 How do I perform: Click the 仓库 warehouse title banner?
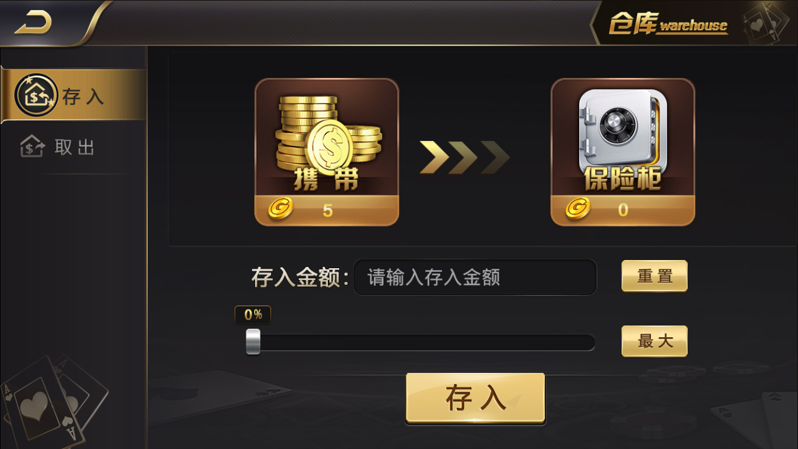coord(668,25)
